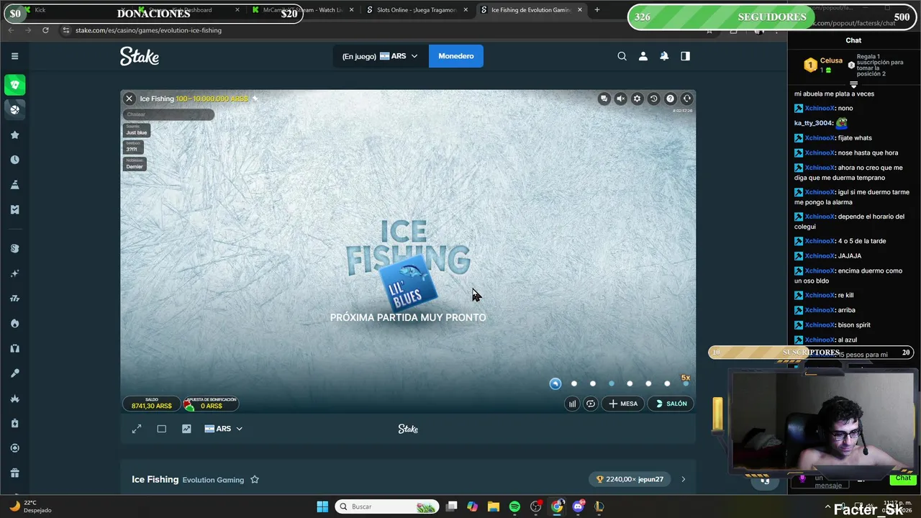
Task: Click chat message 'bison spirit' by XchinooX
Action: point(854,325)
